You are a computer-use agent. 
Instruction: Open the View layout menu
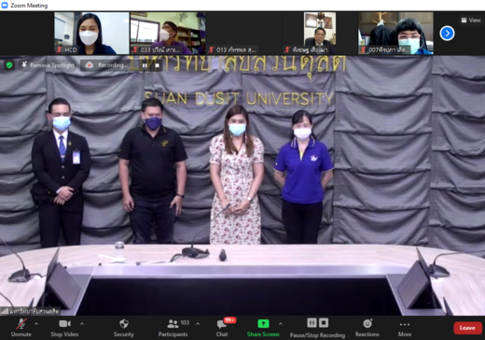click(471, 21)
